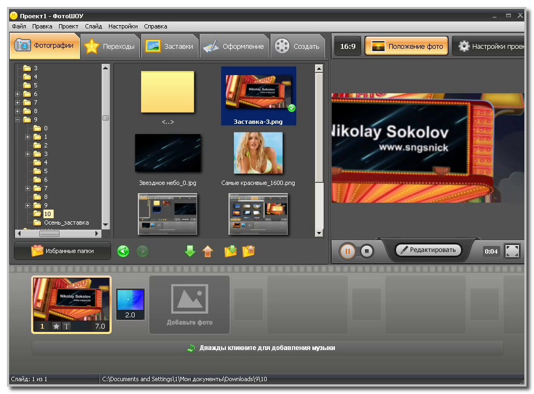Click the orange up arrow to remove photo
This screenshot has height=394, width=534.
208,251
